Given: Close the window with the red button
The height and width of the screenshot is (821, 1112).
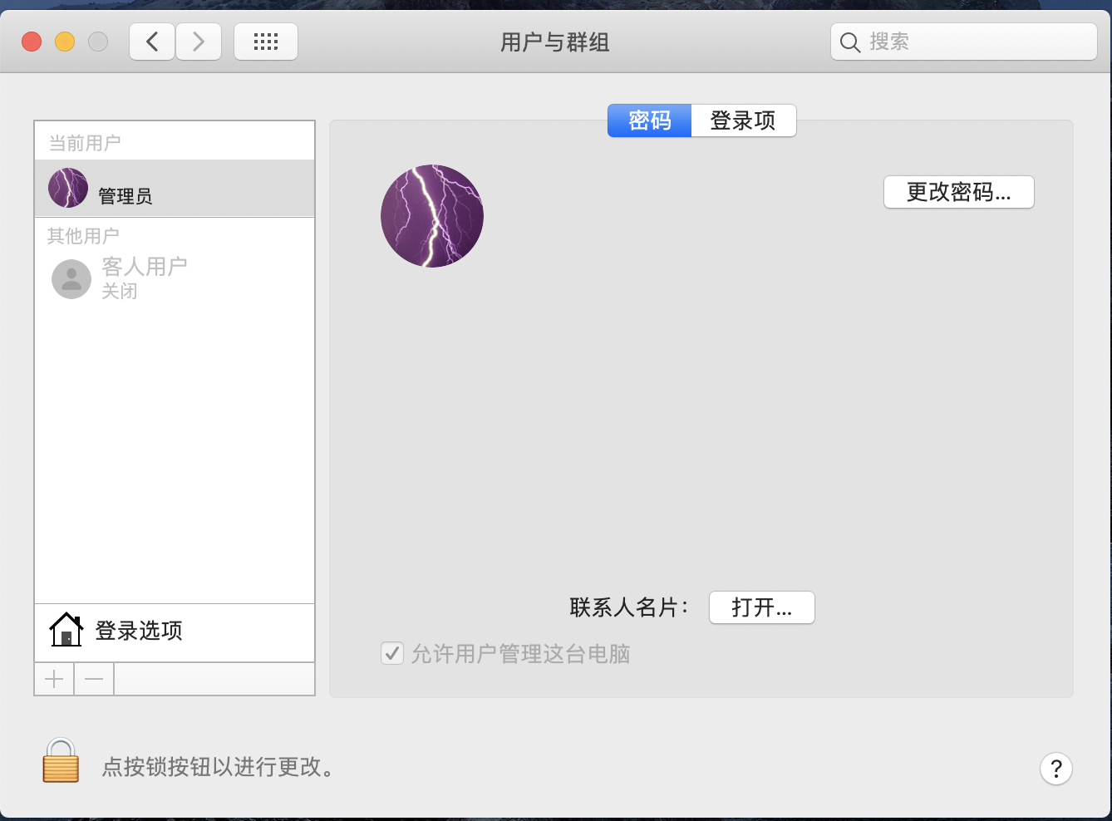Looking at the screenshot, I should [x=32, y=42].
